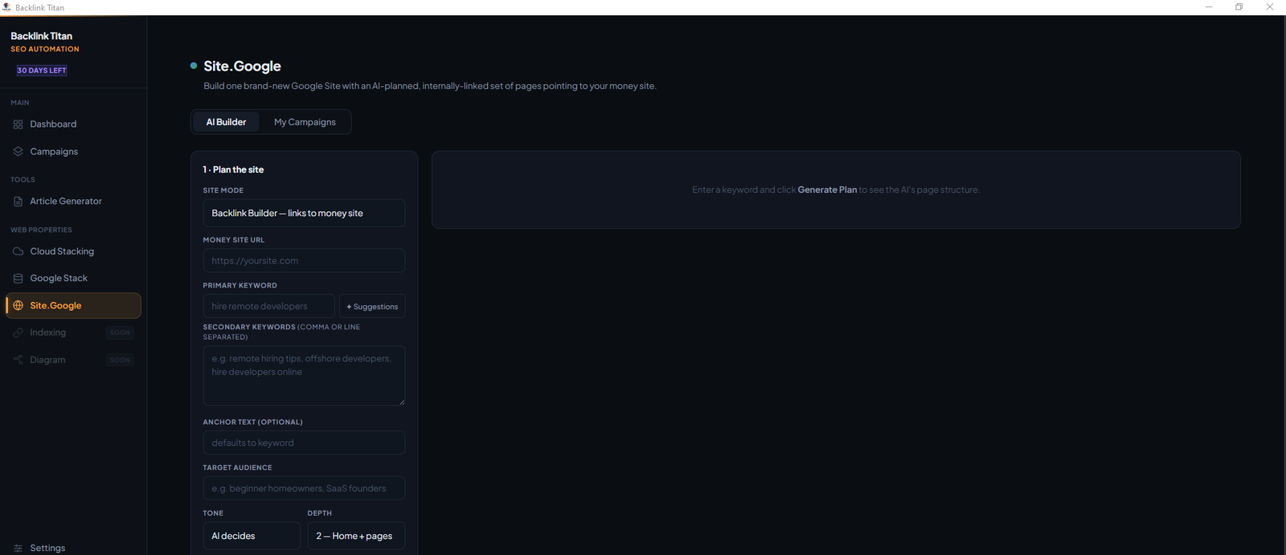Image resolution: width=1286 pixels, height=555 pixels.
Task: Focus the Target Audience field
Action: (x=304, y=488)
